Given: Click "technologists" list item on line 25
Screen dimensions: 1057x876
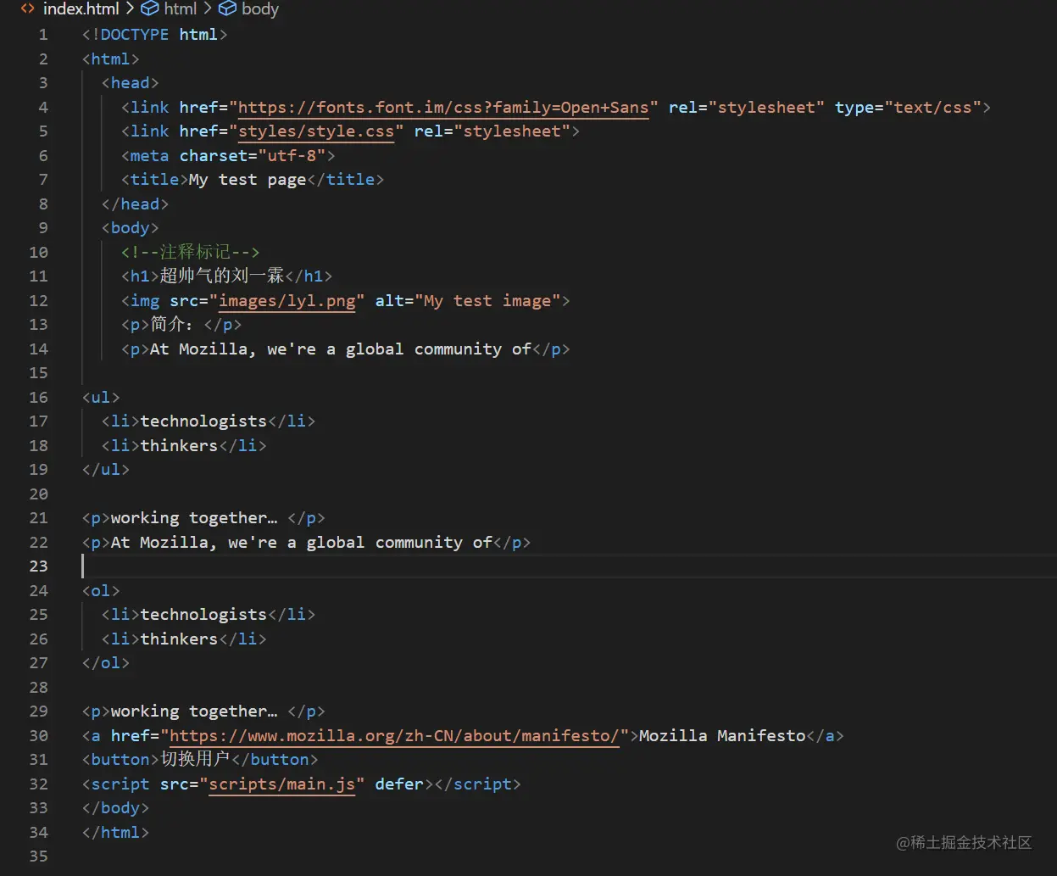Looking at the screenshot, I should (209, 615).
